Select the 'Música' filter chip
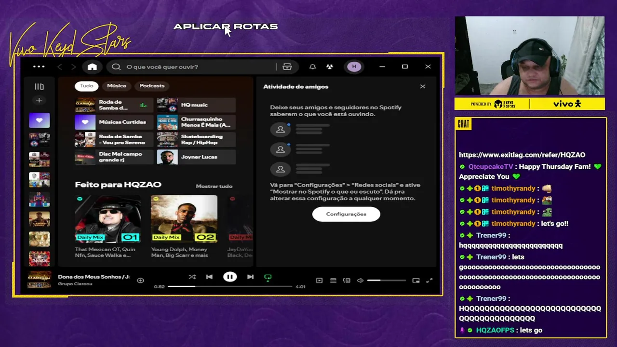Viewport: 617px width, 347px height. pos(117,86)
